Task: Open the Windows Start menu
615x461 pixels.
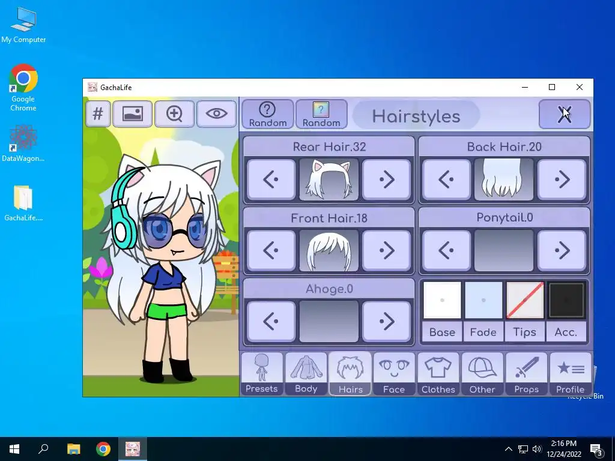Action: point(14,449)
